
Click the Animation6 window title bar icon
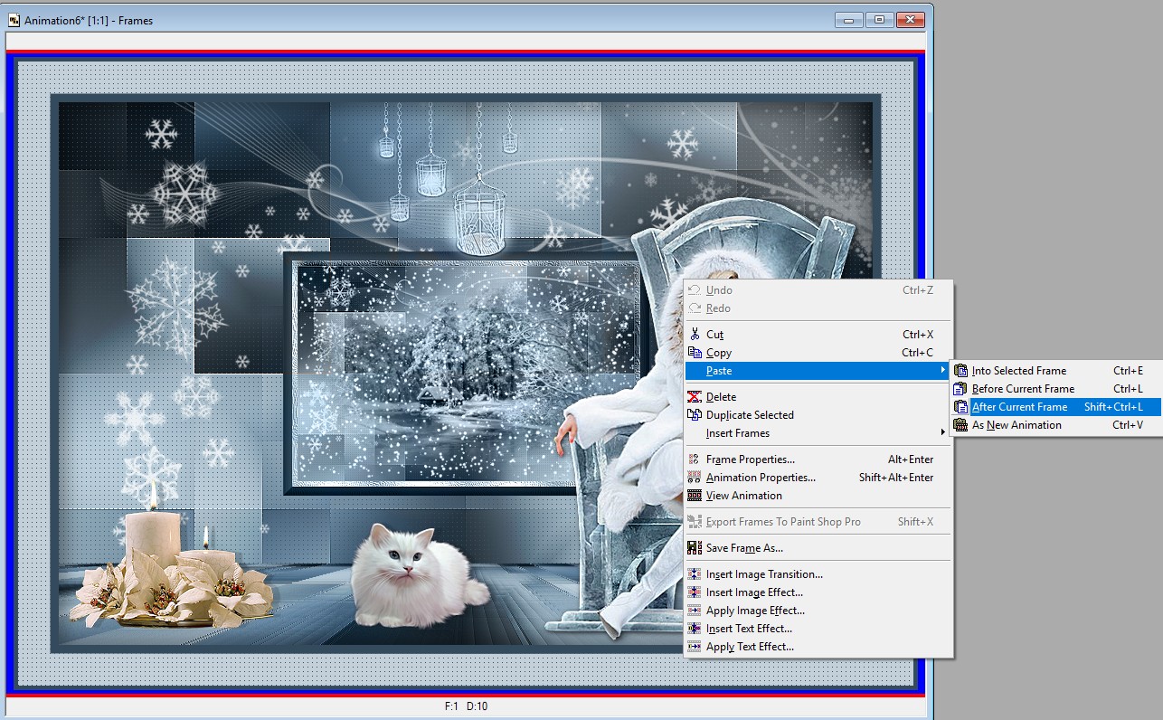pyautogui.click(x=14, y=20)
